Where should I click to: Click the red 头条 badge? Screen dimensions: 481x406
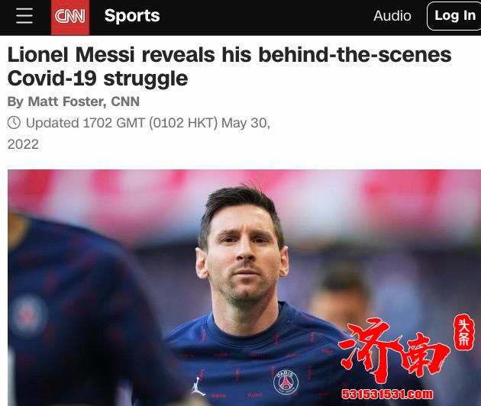pos(464,332)
